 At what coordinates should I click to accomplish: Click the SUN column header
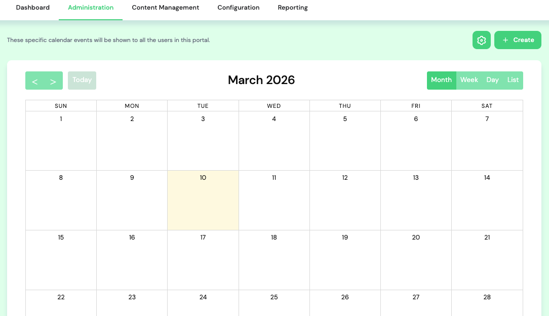(x=61, y=106)
